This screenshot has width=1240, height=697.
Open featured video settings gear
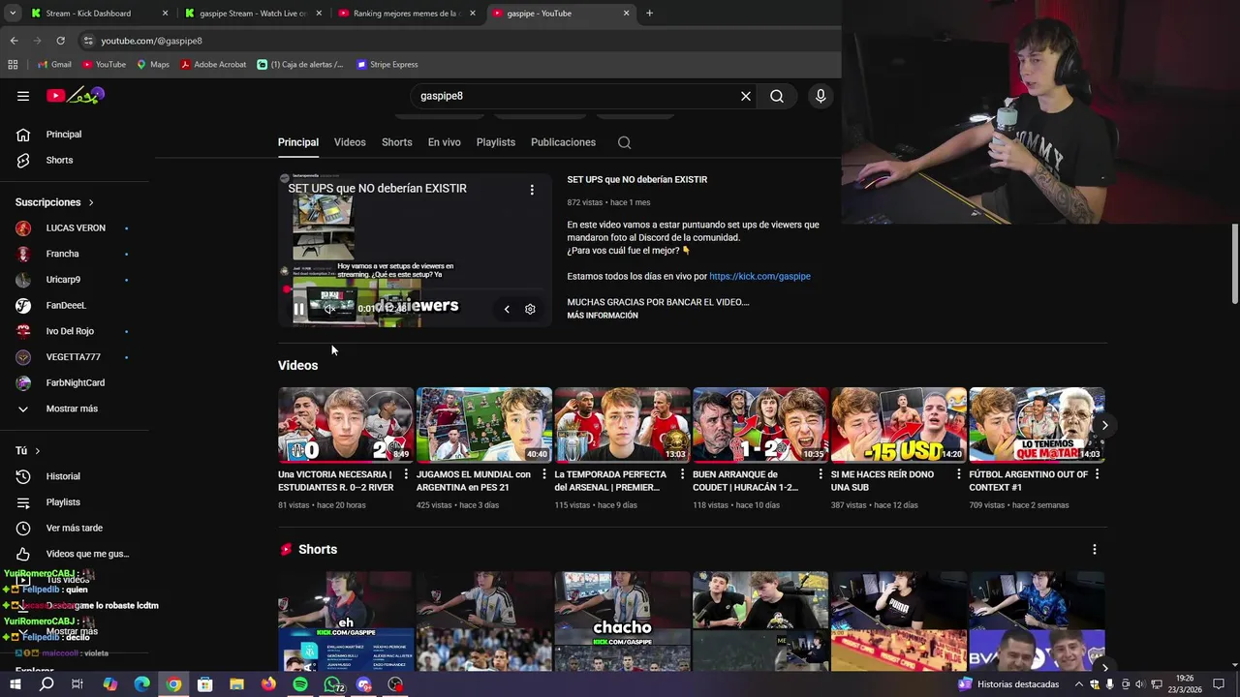[530, 309]
